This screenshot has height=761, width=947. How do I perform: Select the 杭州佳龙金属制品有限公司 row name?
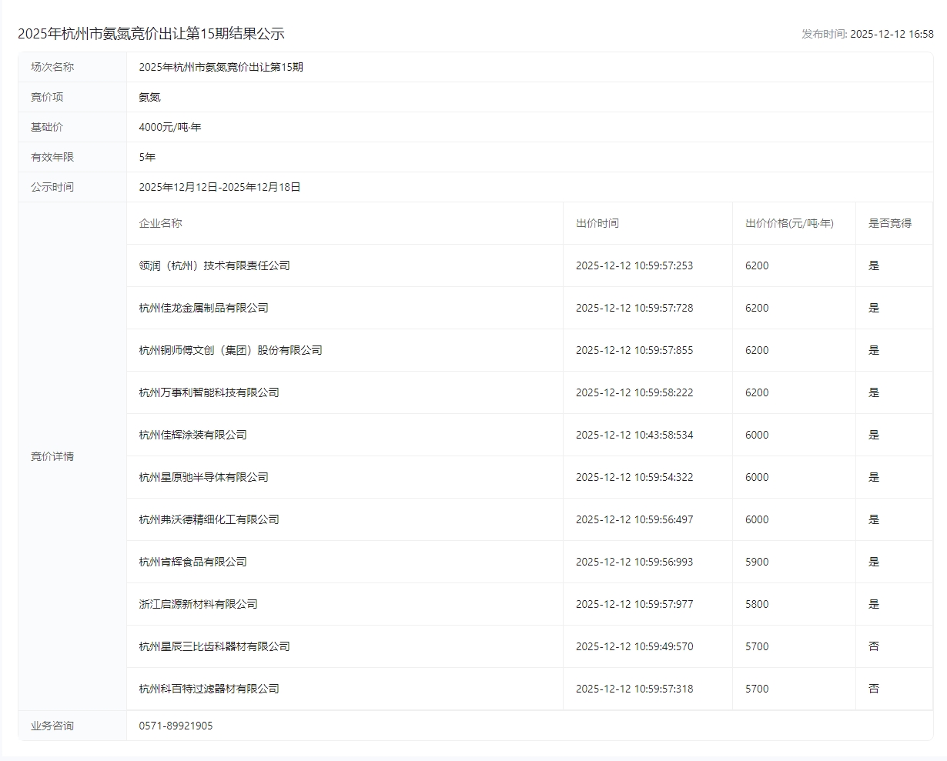coord(203,308)
